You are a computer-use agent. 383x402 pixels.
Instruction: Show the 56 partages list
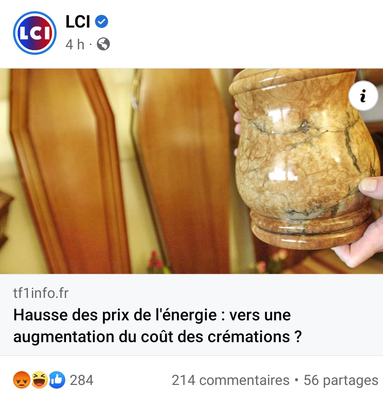pyautogui.click(x=341, y=380)
